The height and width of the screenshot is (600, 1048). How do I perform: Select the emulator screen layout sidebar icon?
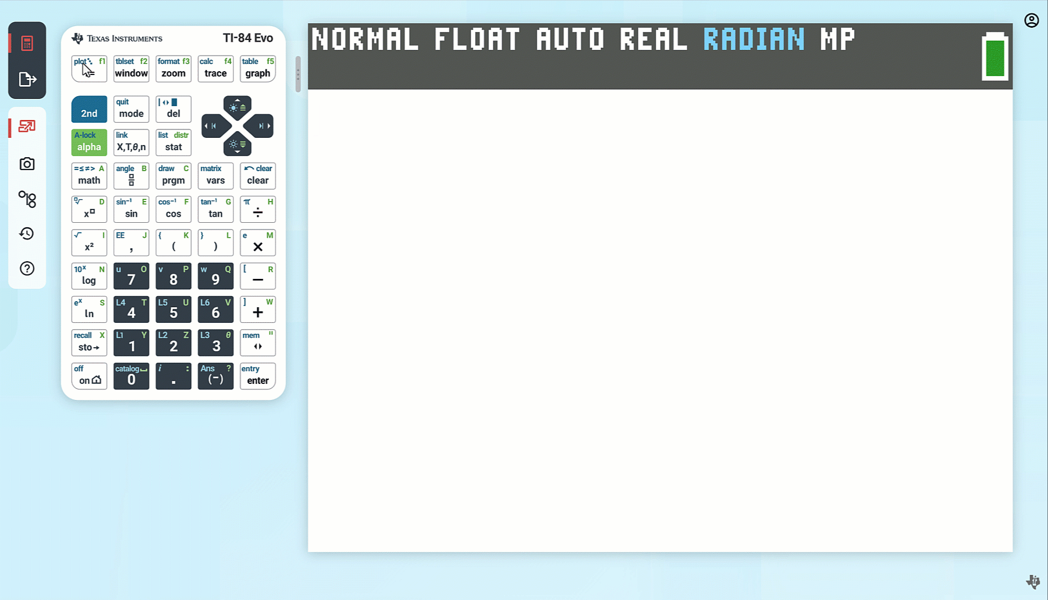point(27,127)
